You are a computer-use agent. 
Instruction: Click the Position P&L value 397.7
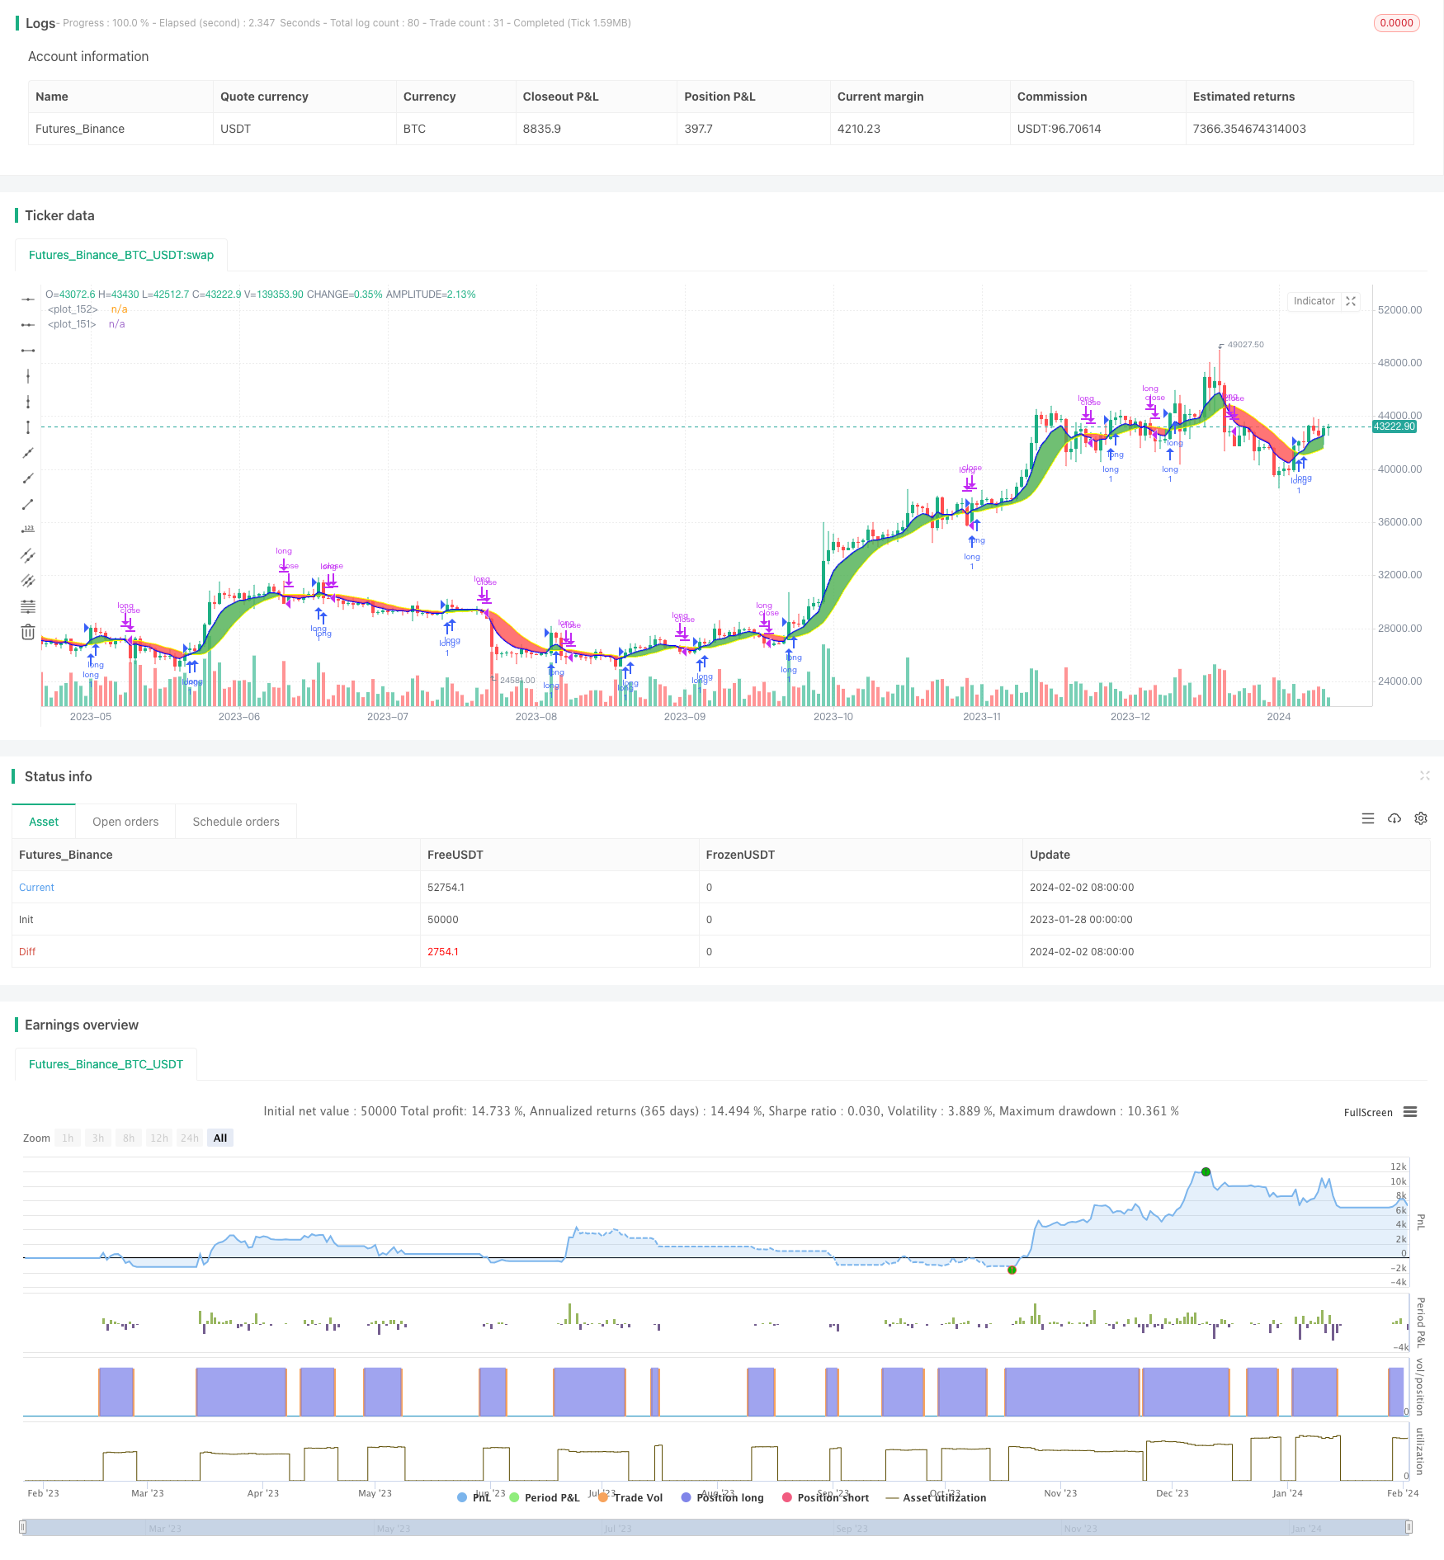click(698, 129)
